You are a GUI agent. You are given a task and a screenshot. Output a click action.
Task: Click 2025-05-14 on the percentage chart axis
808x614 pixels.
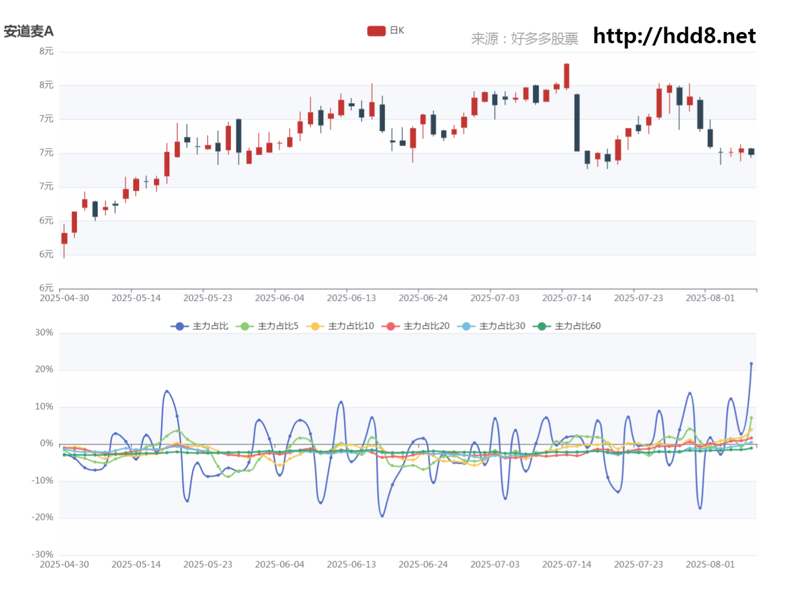[136, 564]
